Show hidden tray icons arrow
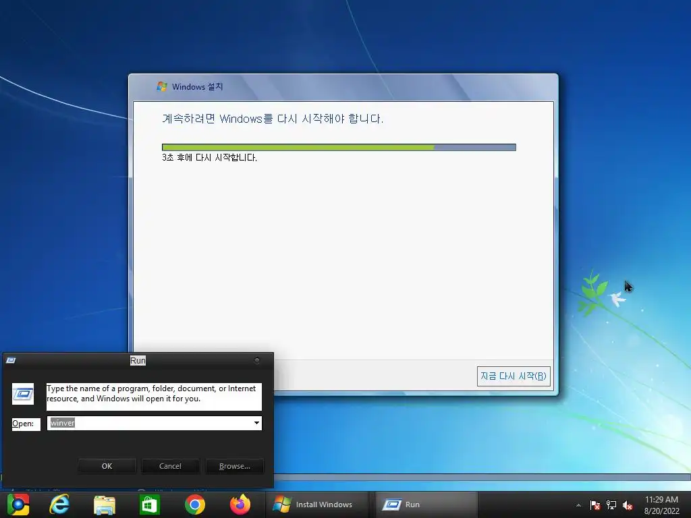The width and height of the screenshot is (691, 518). (x=578, y=505)
